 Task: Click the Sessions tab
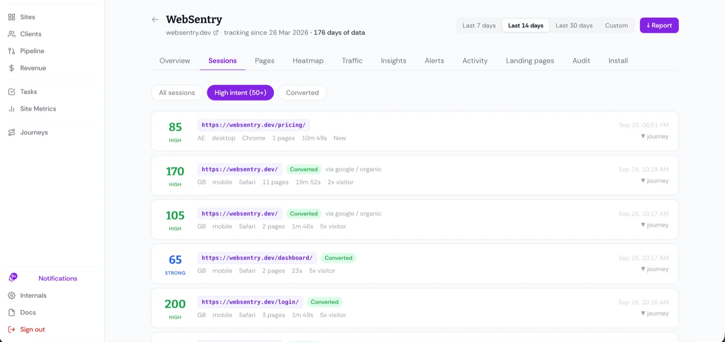point(222,61)
